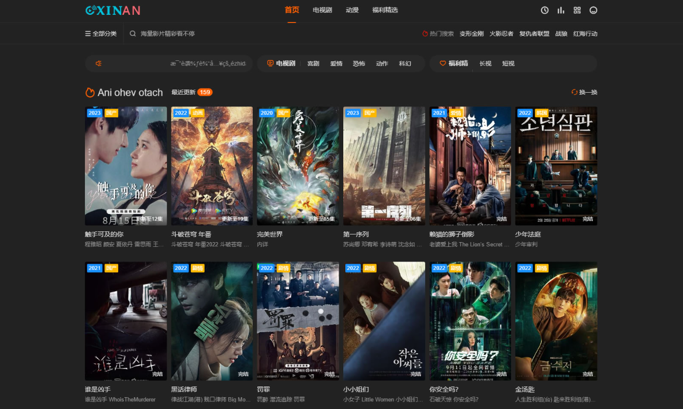This screenshot has height=409, width=683.
Task: Search hot keyword 红海行动
Action: pyautogui.click(x=585, y=34)
